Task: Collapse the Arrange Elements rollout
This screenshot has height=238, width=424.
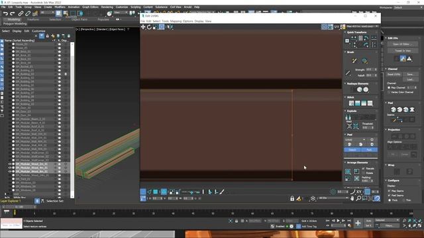Action: coord(345,163)
